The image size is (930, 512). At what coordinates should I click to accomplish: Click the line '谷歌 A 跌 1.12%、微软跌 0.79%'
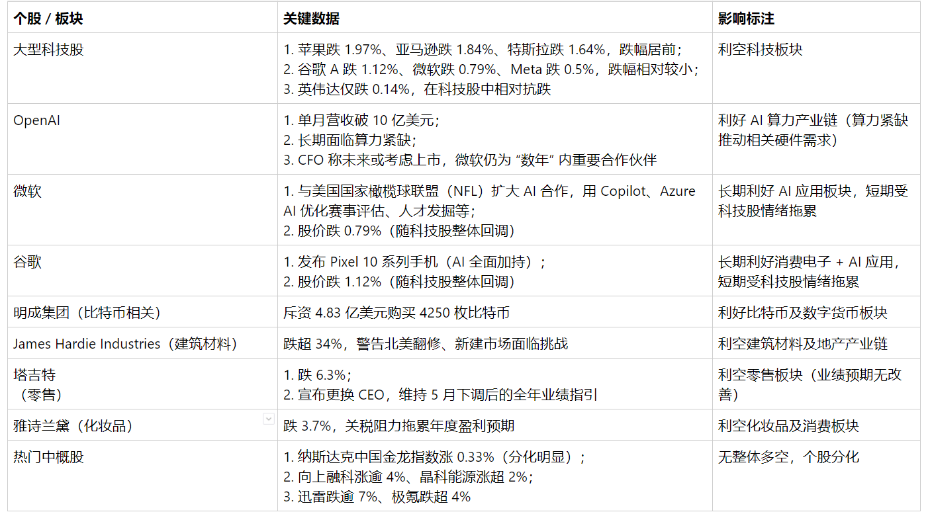click(491, 69)
